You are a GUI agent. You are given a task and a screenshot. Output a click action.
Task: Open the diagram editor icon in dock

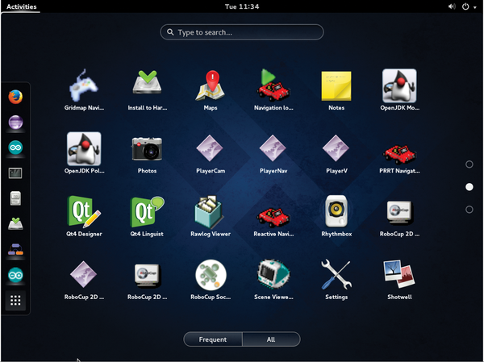click(x=15, y=249)
